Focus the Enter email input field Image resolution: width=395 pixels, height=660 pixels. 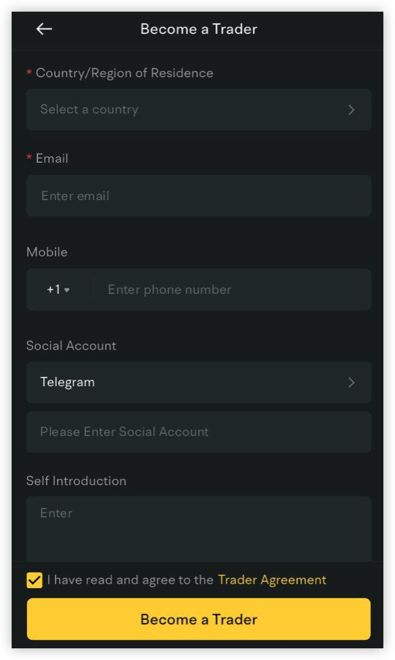198,196
